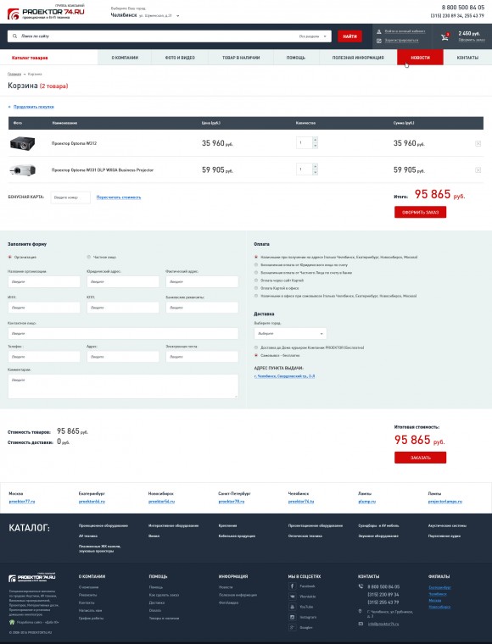The image size is (492, 644).
Task: Expand the Выберите город delivery dropdown
Action: [290, 334]
